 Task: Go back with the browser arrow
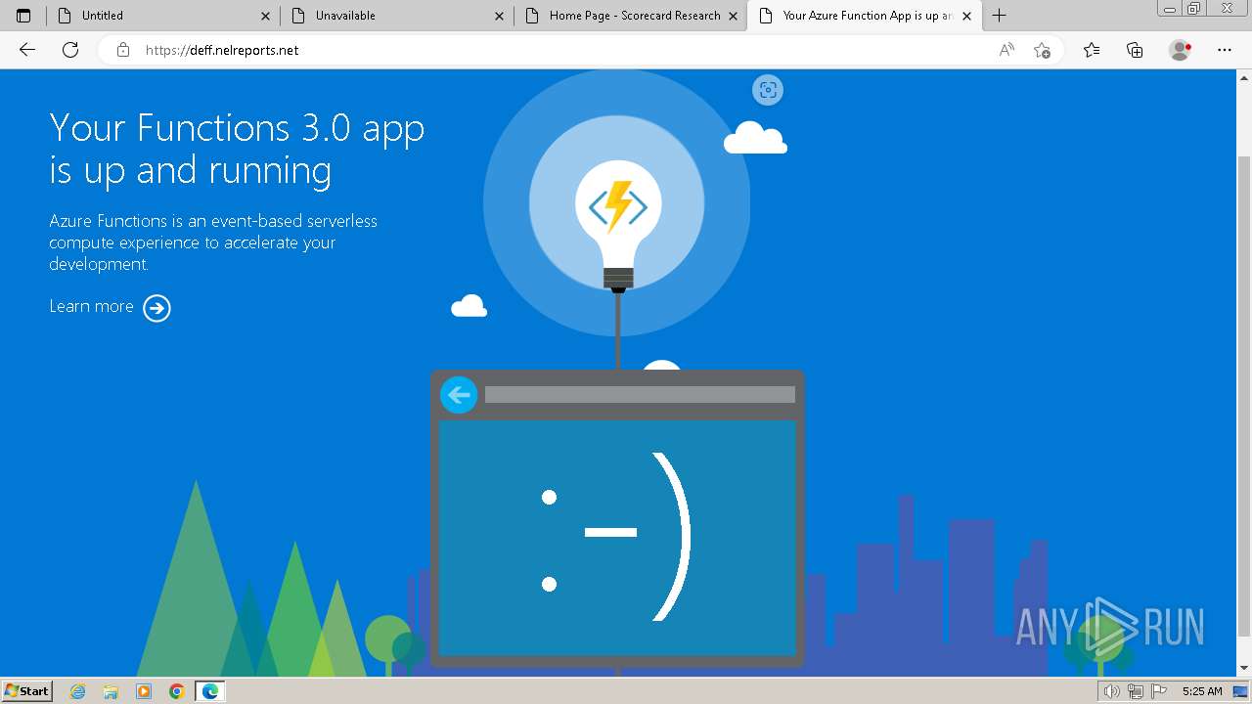point(27,50)
